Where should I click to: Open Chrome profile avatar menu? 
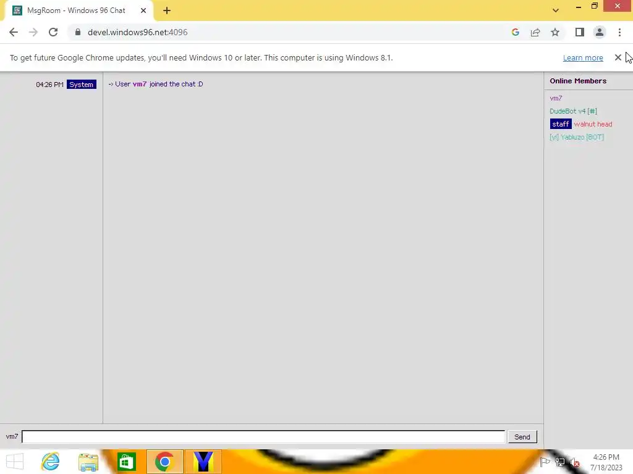[x=600, y=32]
